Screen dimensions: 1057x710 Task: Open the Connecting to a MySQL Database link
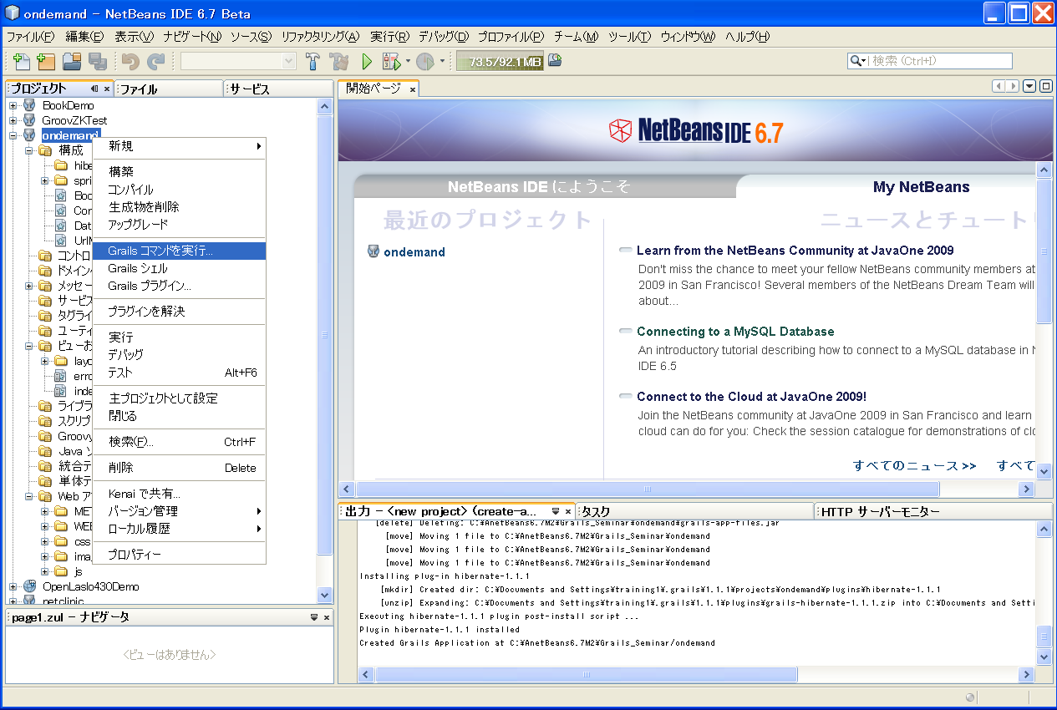(x=735, y=332)
